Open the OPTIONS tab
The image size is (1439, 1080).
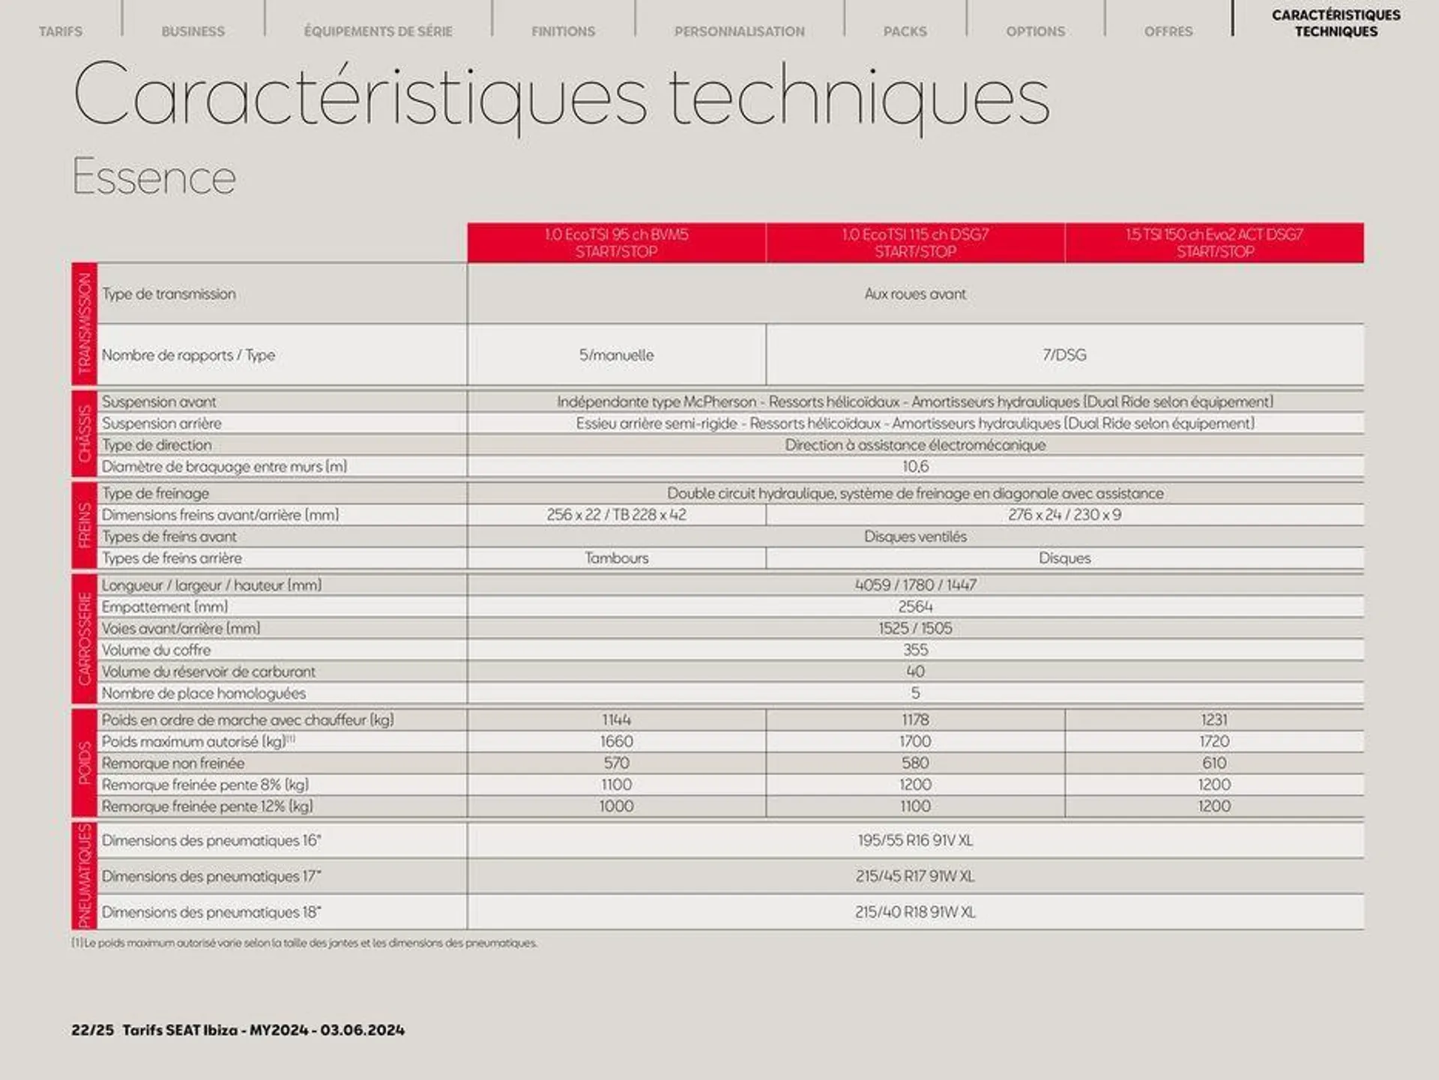coord(1035,31)
